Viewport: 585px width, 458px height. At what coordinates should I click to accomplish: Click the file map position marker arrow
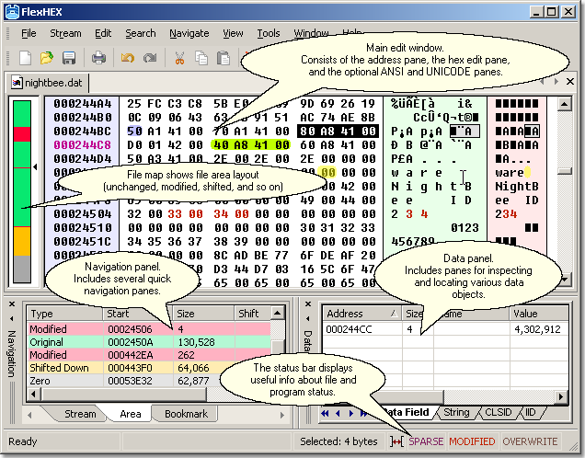coord(35,166)
